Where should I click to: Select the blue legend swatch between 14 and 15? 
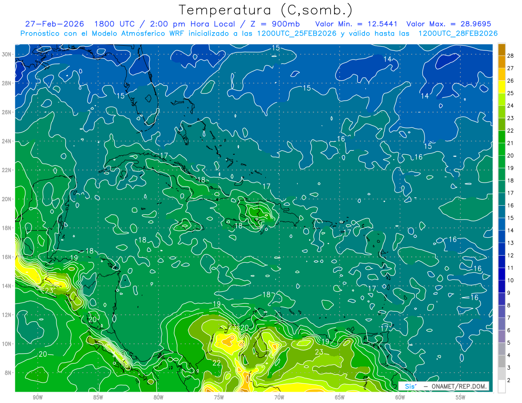point(502,224)
